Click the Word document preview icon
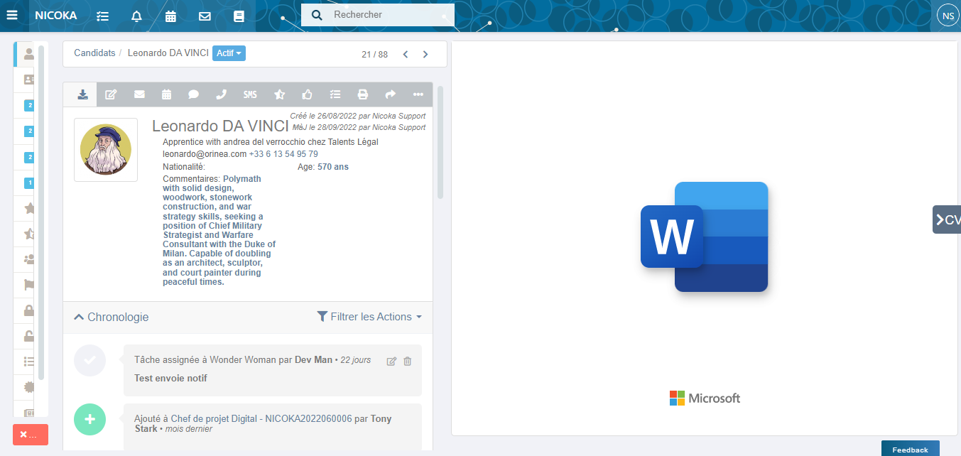The image size is (961, 456). 704,237
